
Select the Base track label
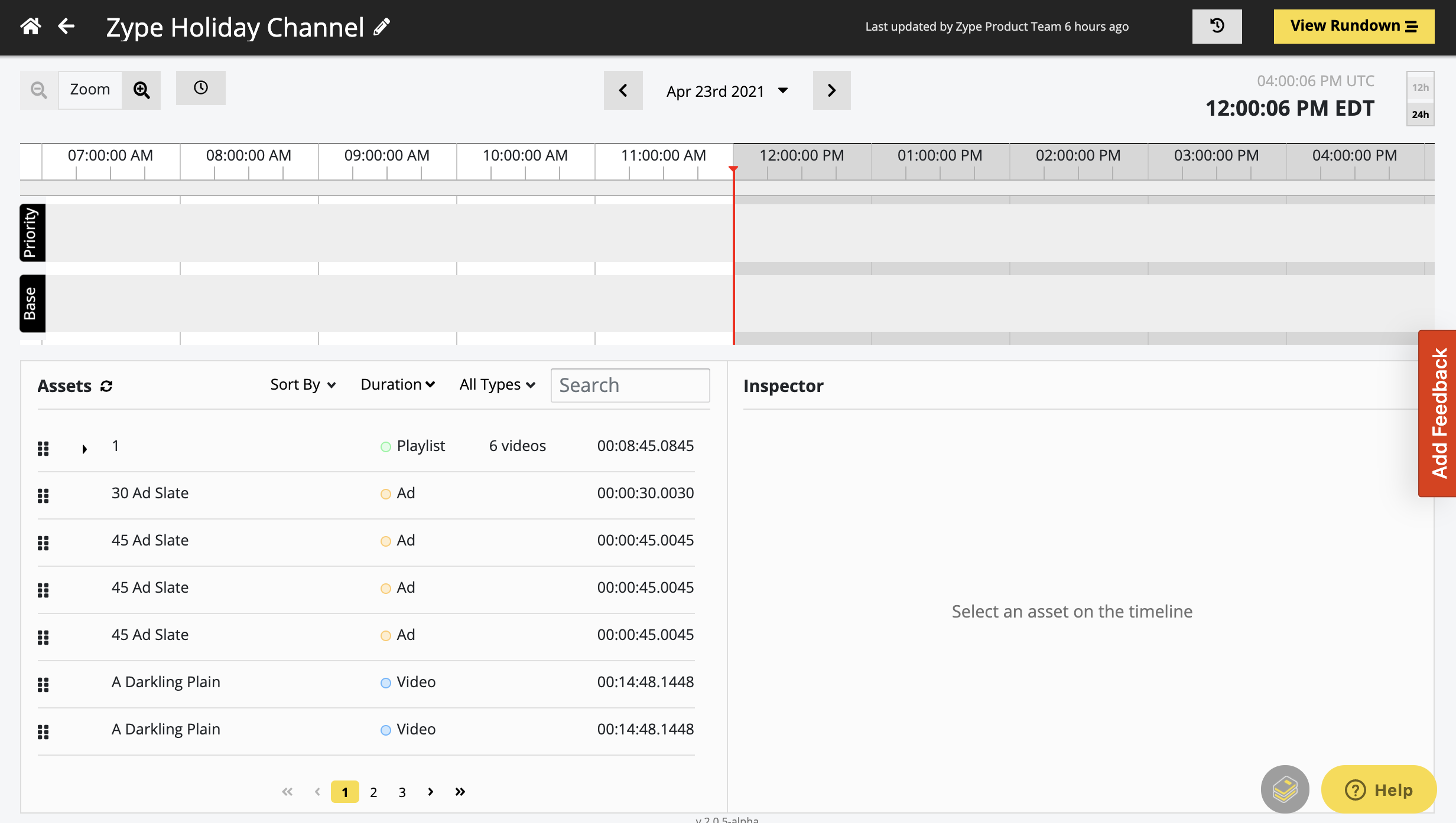coord(32,303)
